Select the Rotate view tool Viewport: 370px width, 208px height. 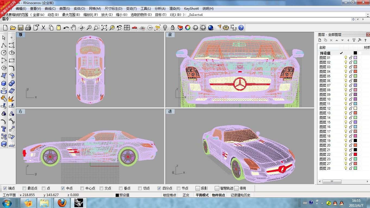(x=81, y=28)
